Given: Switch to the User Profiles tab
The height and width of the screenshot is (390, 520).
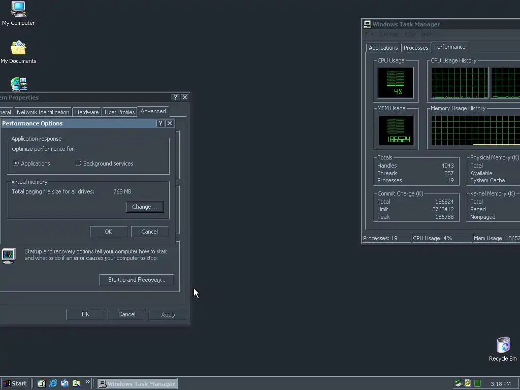Looking at the screenshot, I should coord(120,112).
